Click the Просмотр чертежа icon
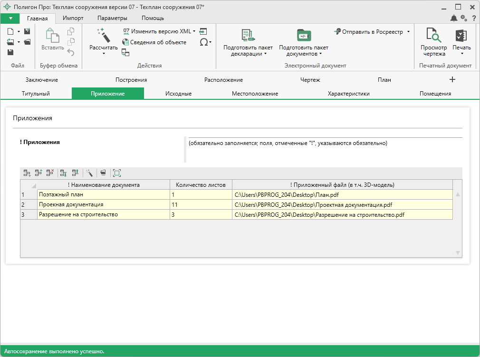 (x=433, y=35)
